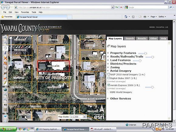Open the Results tab
This screenshot has height=132, width=176.
click(142, 38)
